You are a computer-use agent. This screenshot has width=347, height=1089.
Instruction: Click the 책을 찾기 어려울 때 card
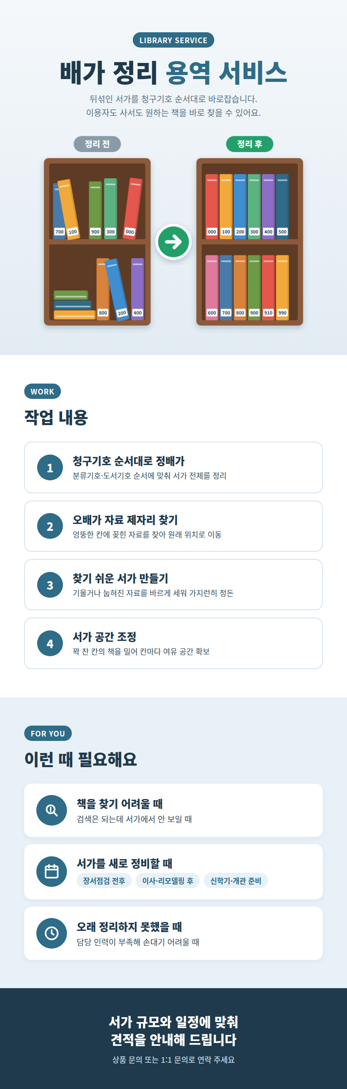173,810
